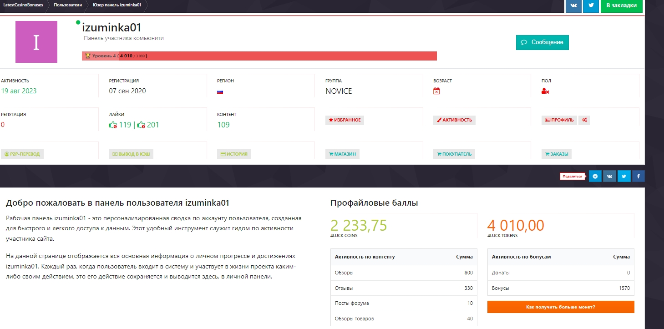Open Избранное favorites section
664x329 pixels.
345,120
